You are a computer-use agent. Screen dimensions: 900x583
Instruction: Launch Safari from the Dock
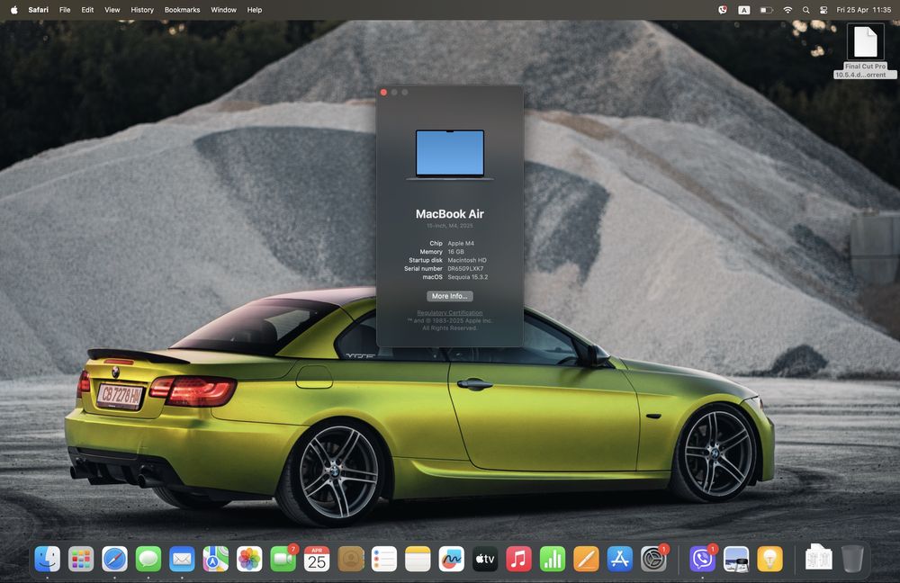point(115,559)
